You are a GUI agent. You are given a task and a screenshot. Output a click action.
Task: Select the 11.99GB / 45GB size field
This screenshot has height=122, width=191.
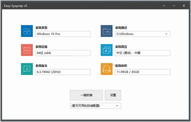click(x=142, y=72)
